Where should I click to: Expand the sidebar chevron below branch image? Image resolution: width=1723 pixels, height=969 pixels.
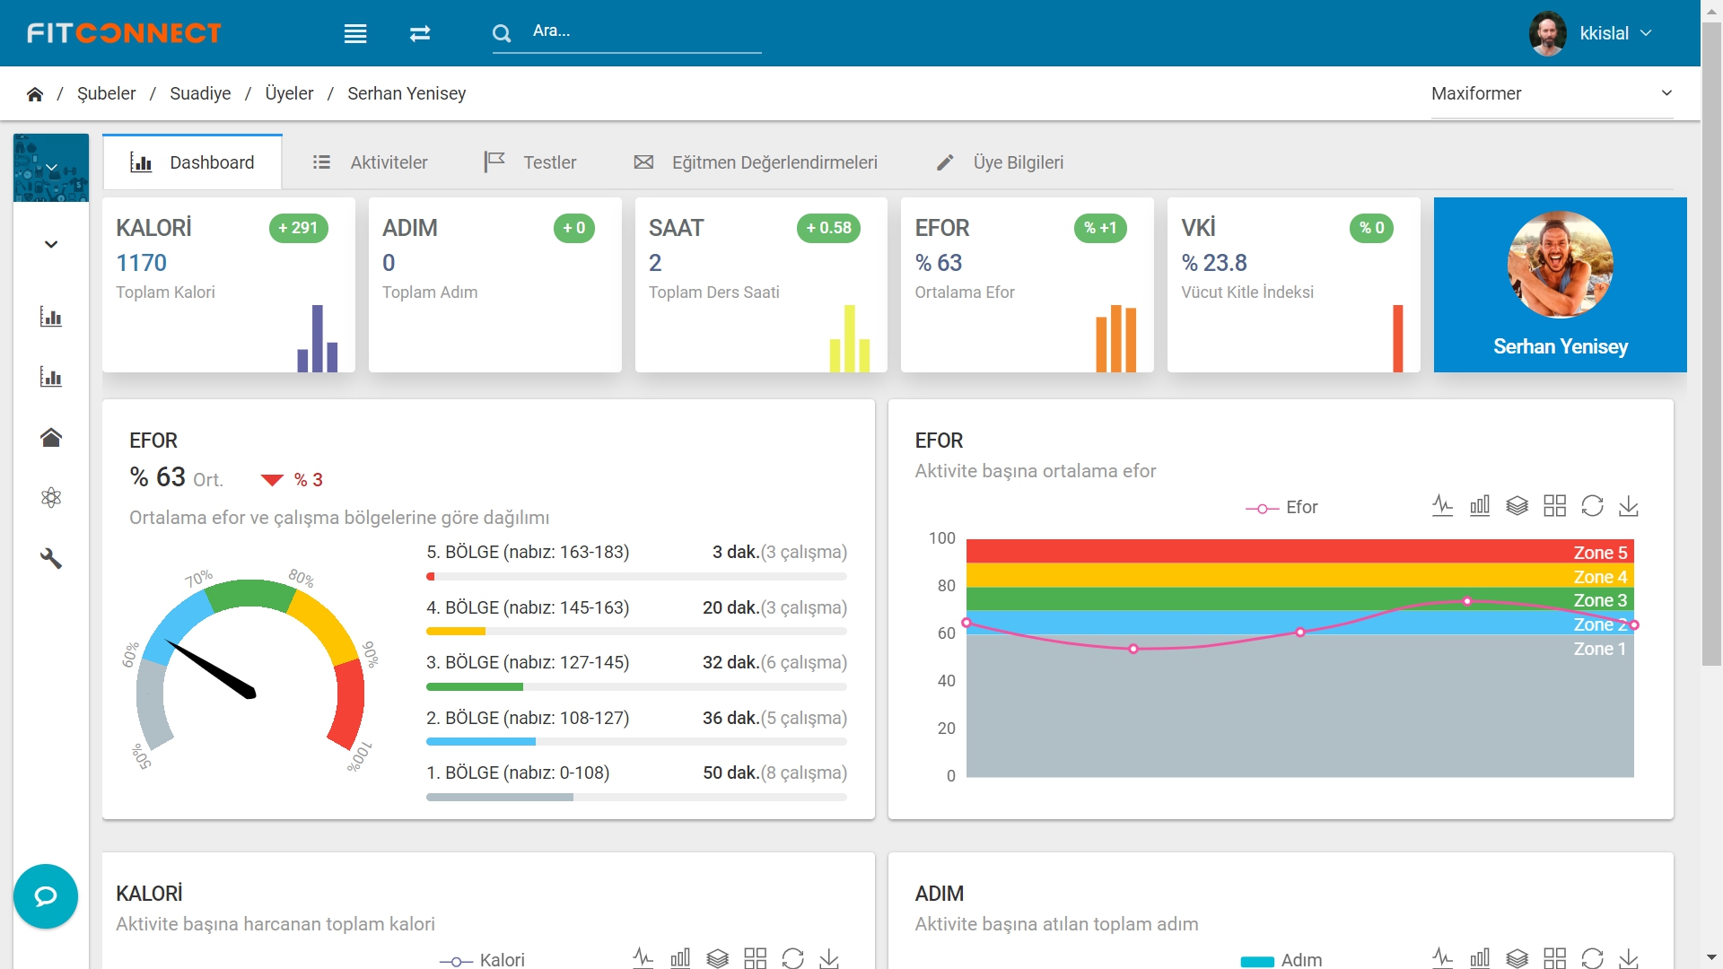pyautogui.click(x=51, y=244)
